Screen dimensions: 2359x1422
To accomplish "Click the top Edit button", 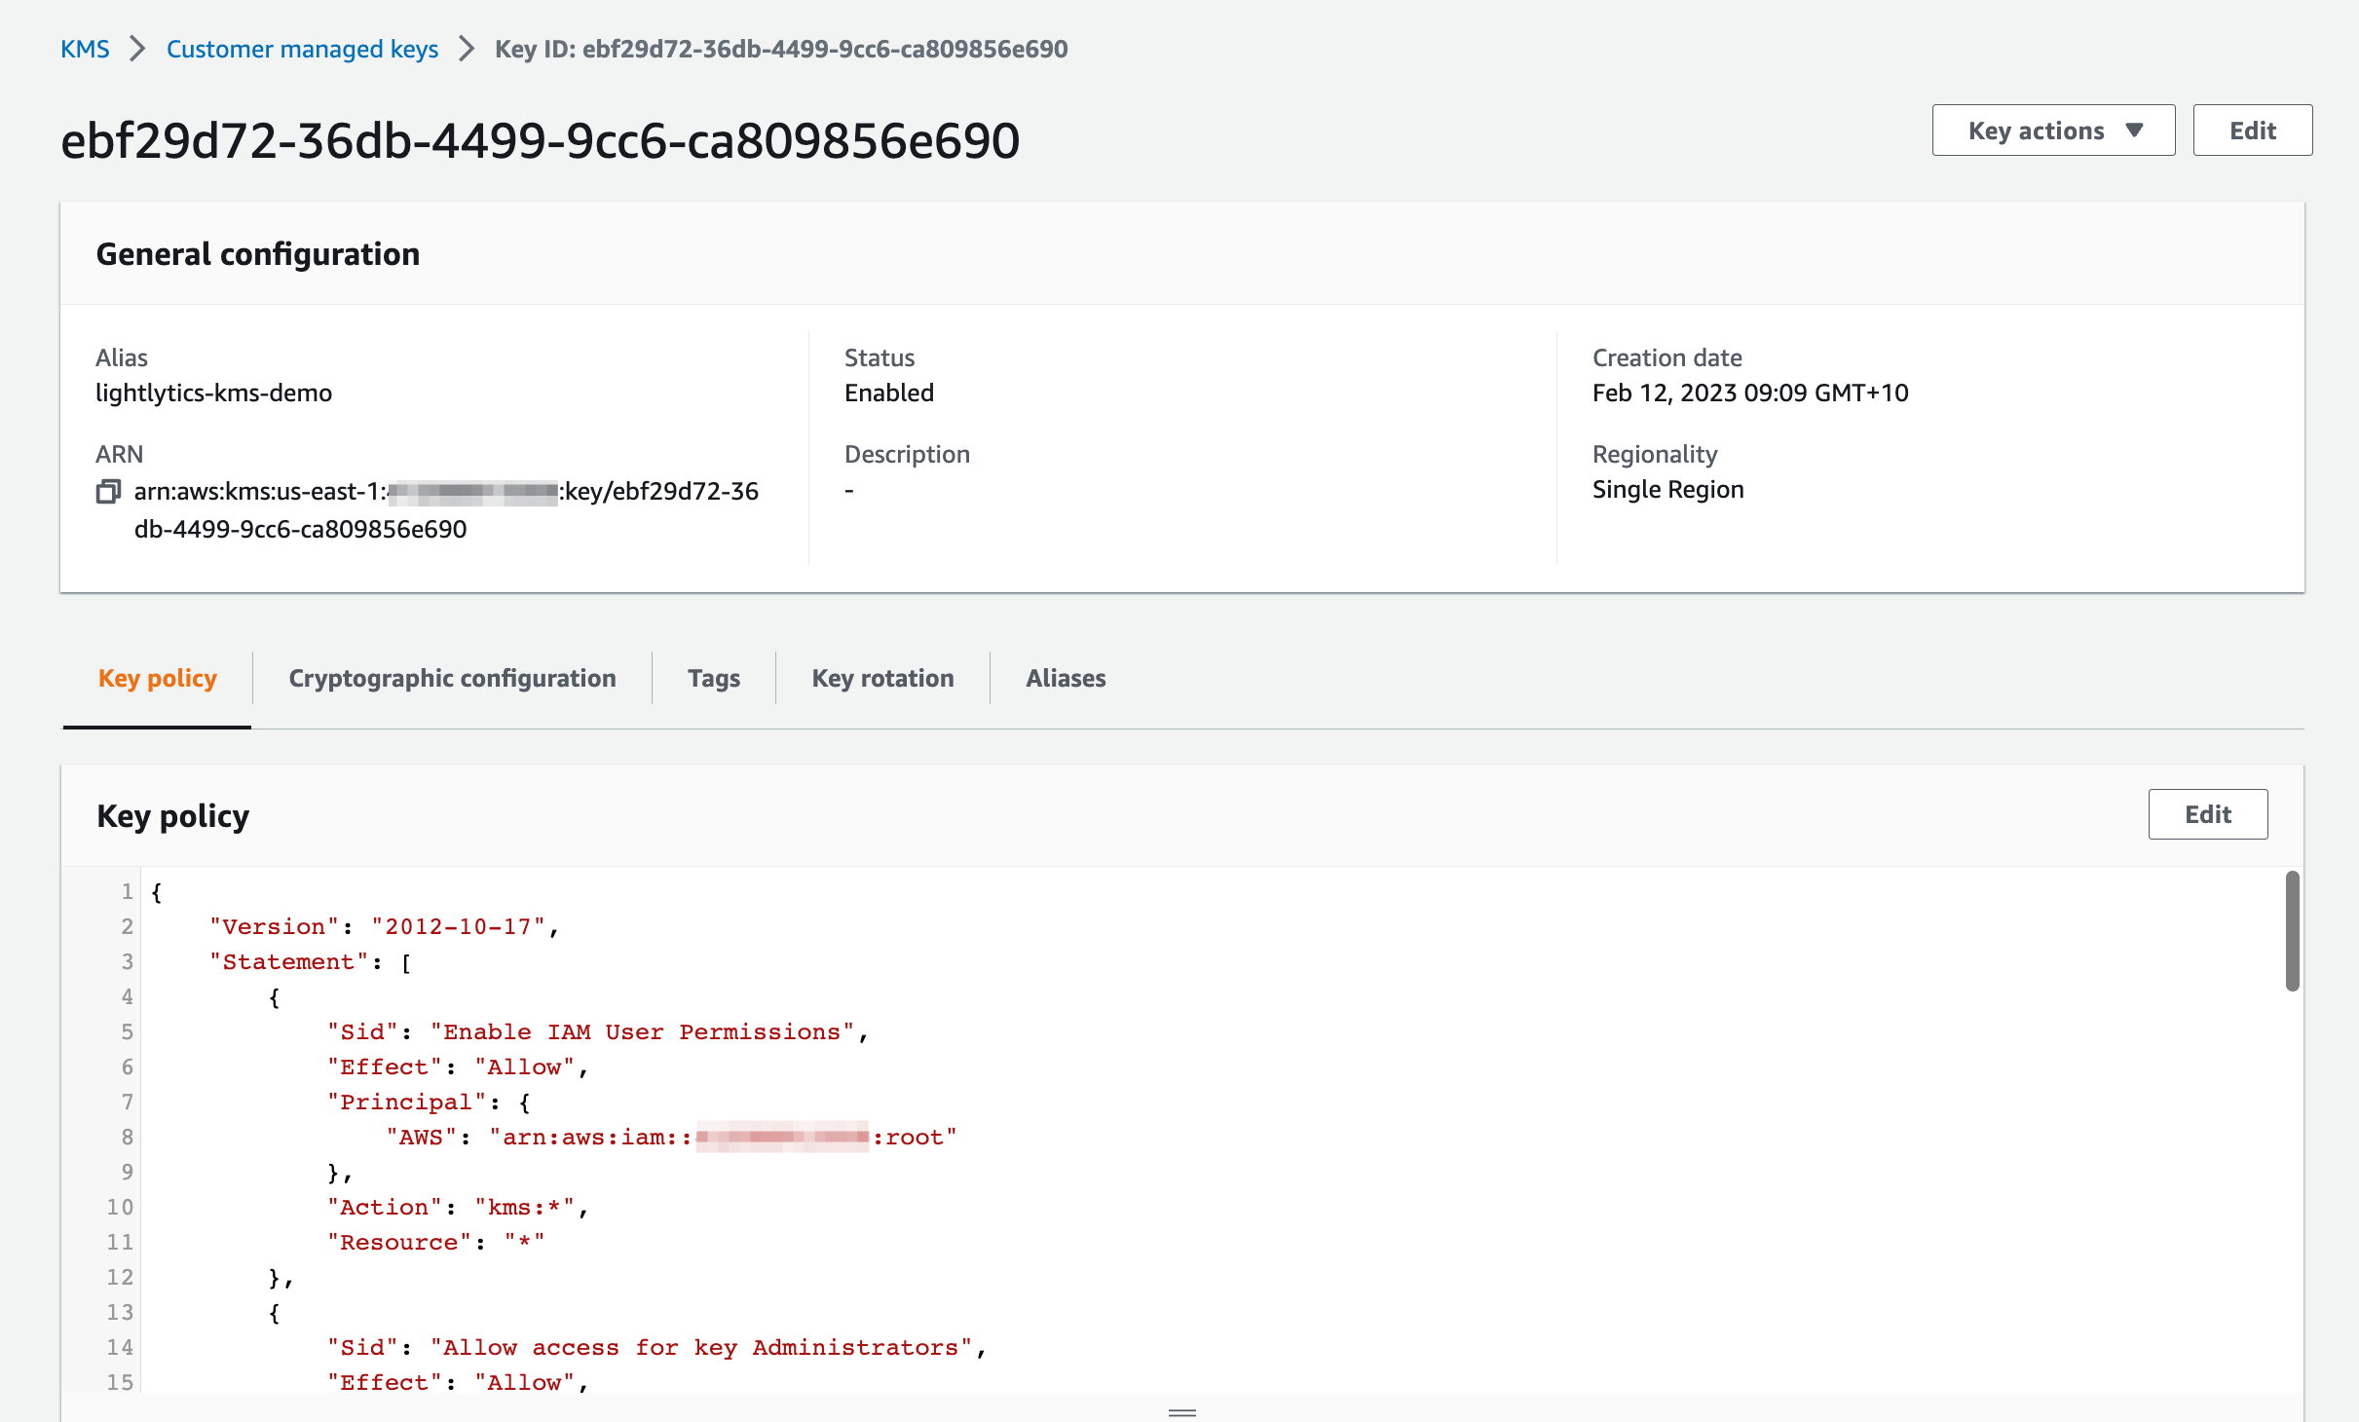I will click(2252, 131).
